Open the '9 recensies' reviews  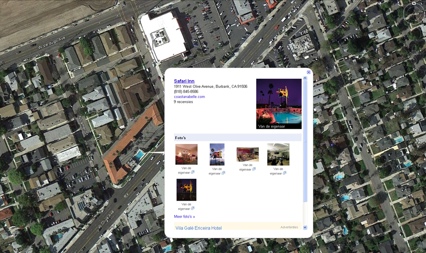click(x=183, y=102)
